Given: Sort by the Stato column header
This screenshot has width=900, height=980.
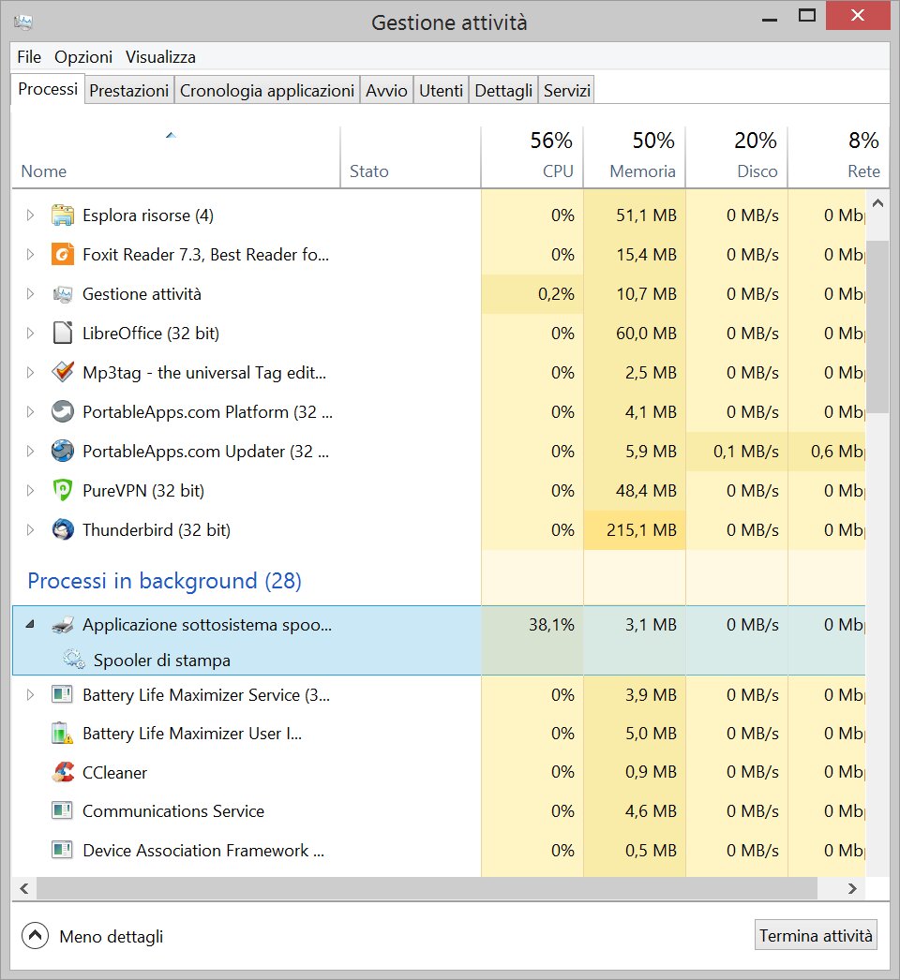Looking at the screenshot, I should (x=411, y=156).
